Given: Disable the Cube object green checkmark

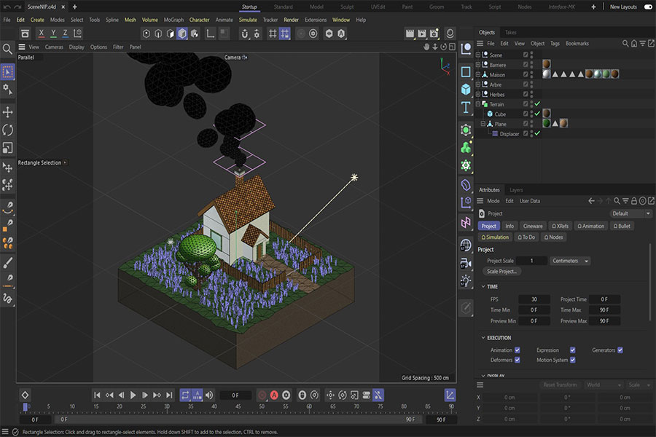Looking at the screenshot, I should (537, 114).
